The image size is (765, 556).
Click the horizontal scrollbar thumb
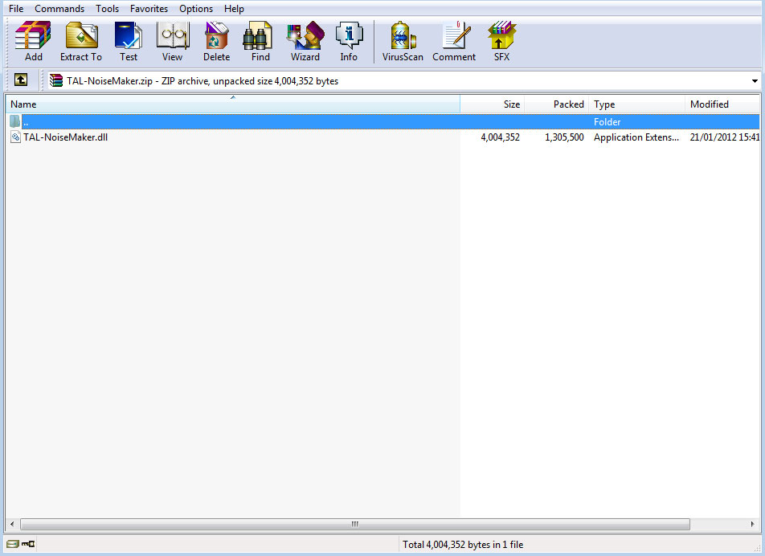coord(355,524)
